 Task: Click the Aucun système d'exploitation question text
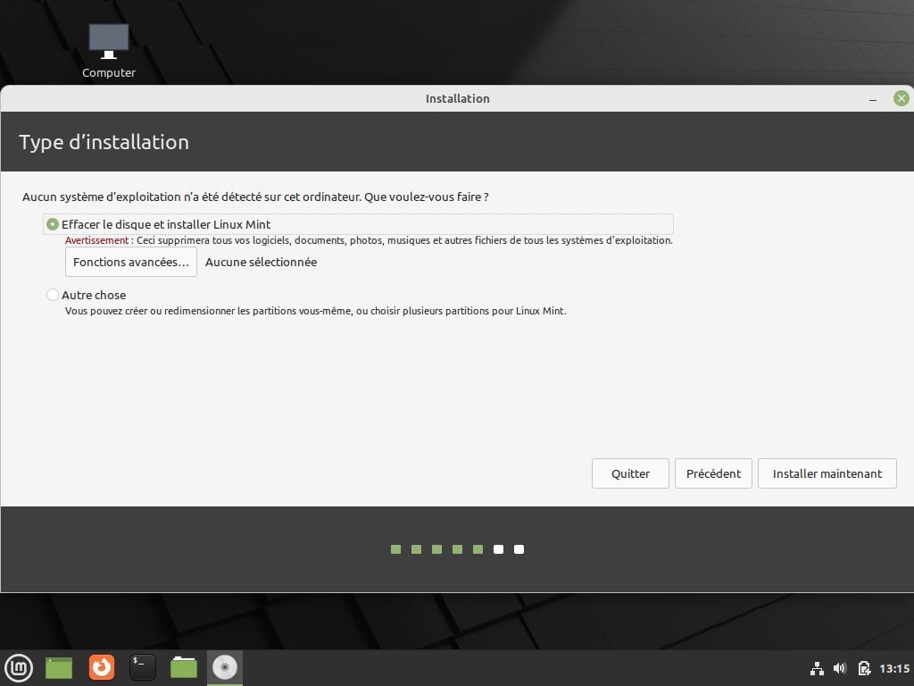(x=255, y=197)
